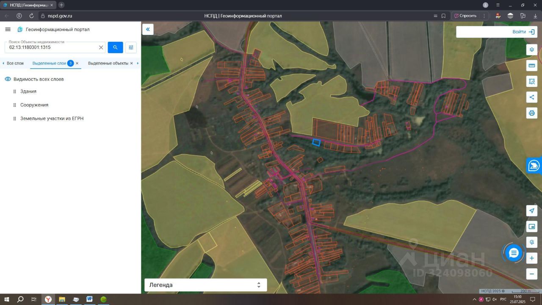
Task: Switch to the Выделенные объекты tab
Action: pyautogui.click(x=108, y=63)
